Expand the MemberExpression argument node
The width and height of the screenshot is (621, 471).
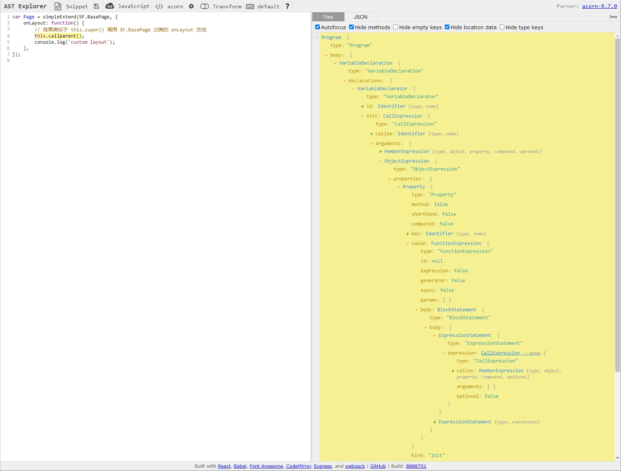tap(381, 151)
